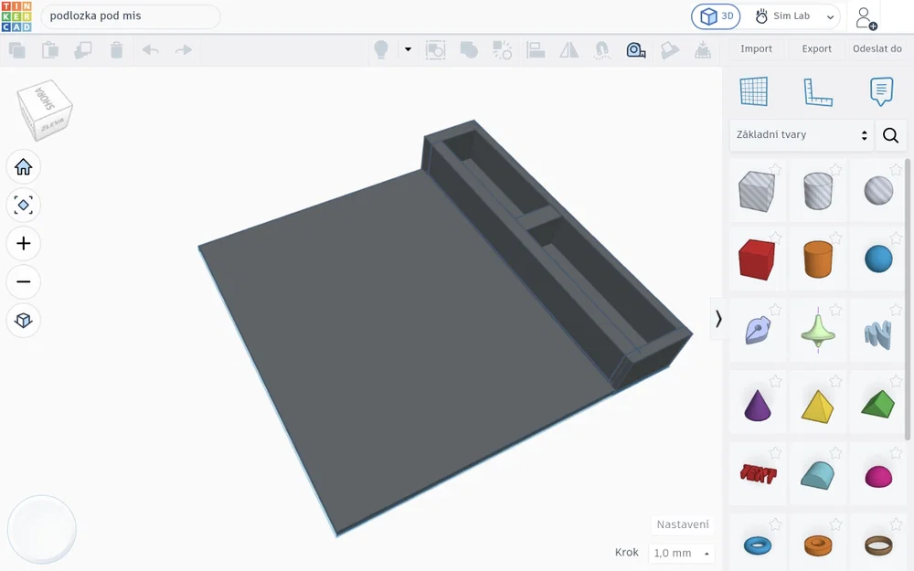Toggle show all lightbulb icon
This screenshot has height=571, width=914.
click(380, 50)
